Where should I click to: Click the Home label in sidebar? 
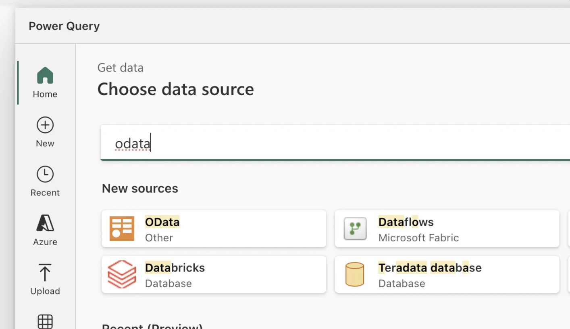point(45,94)
